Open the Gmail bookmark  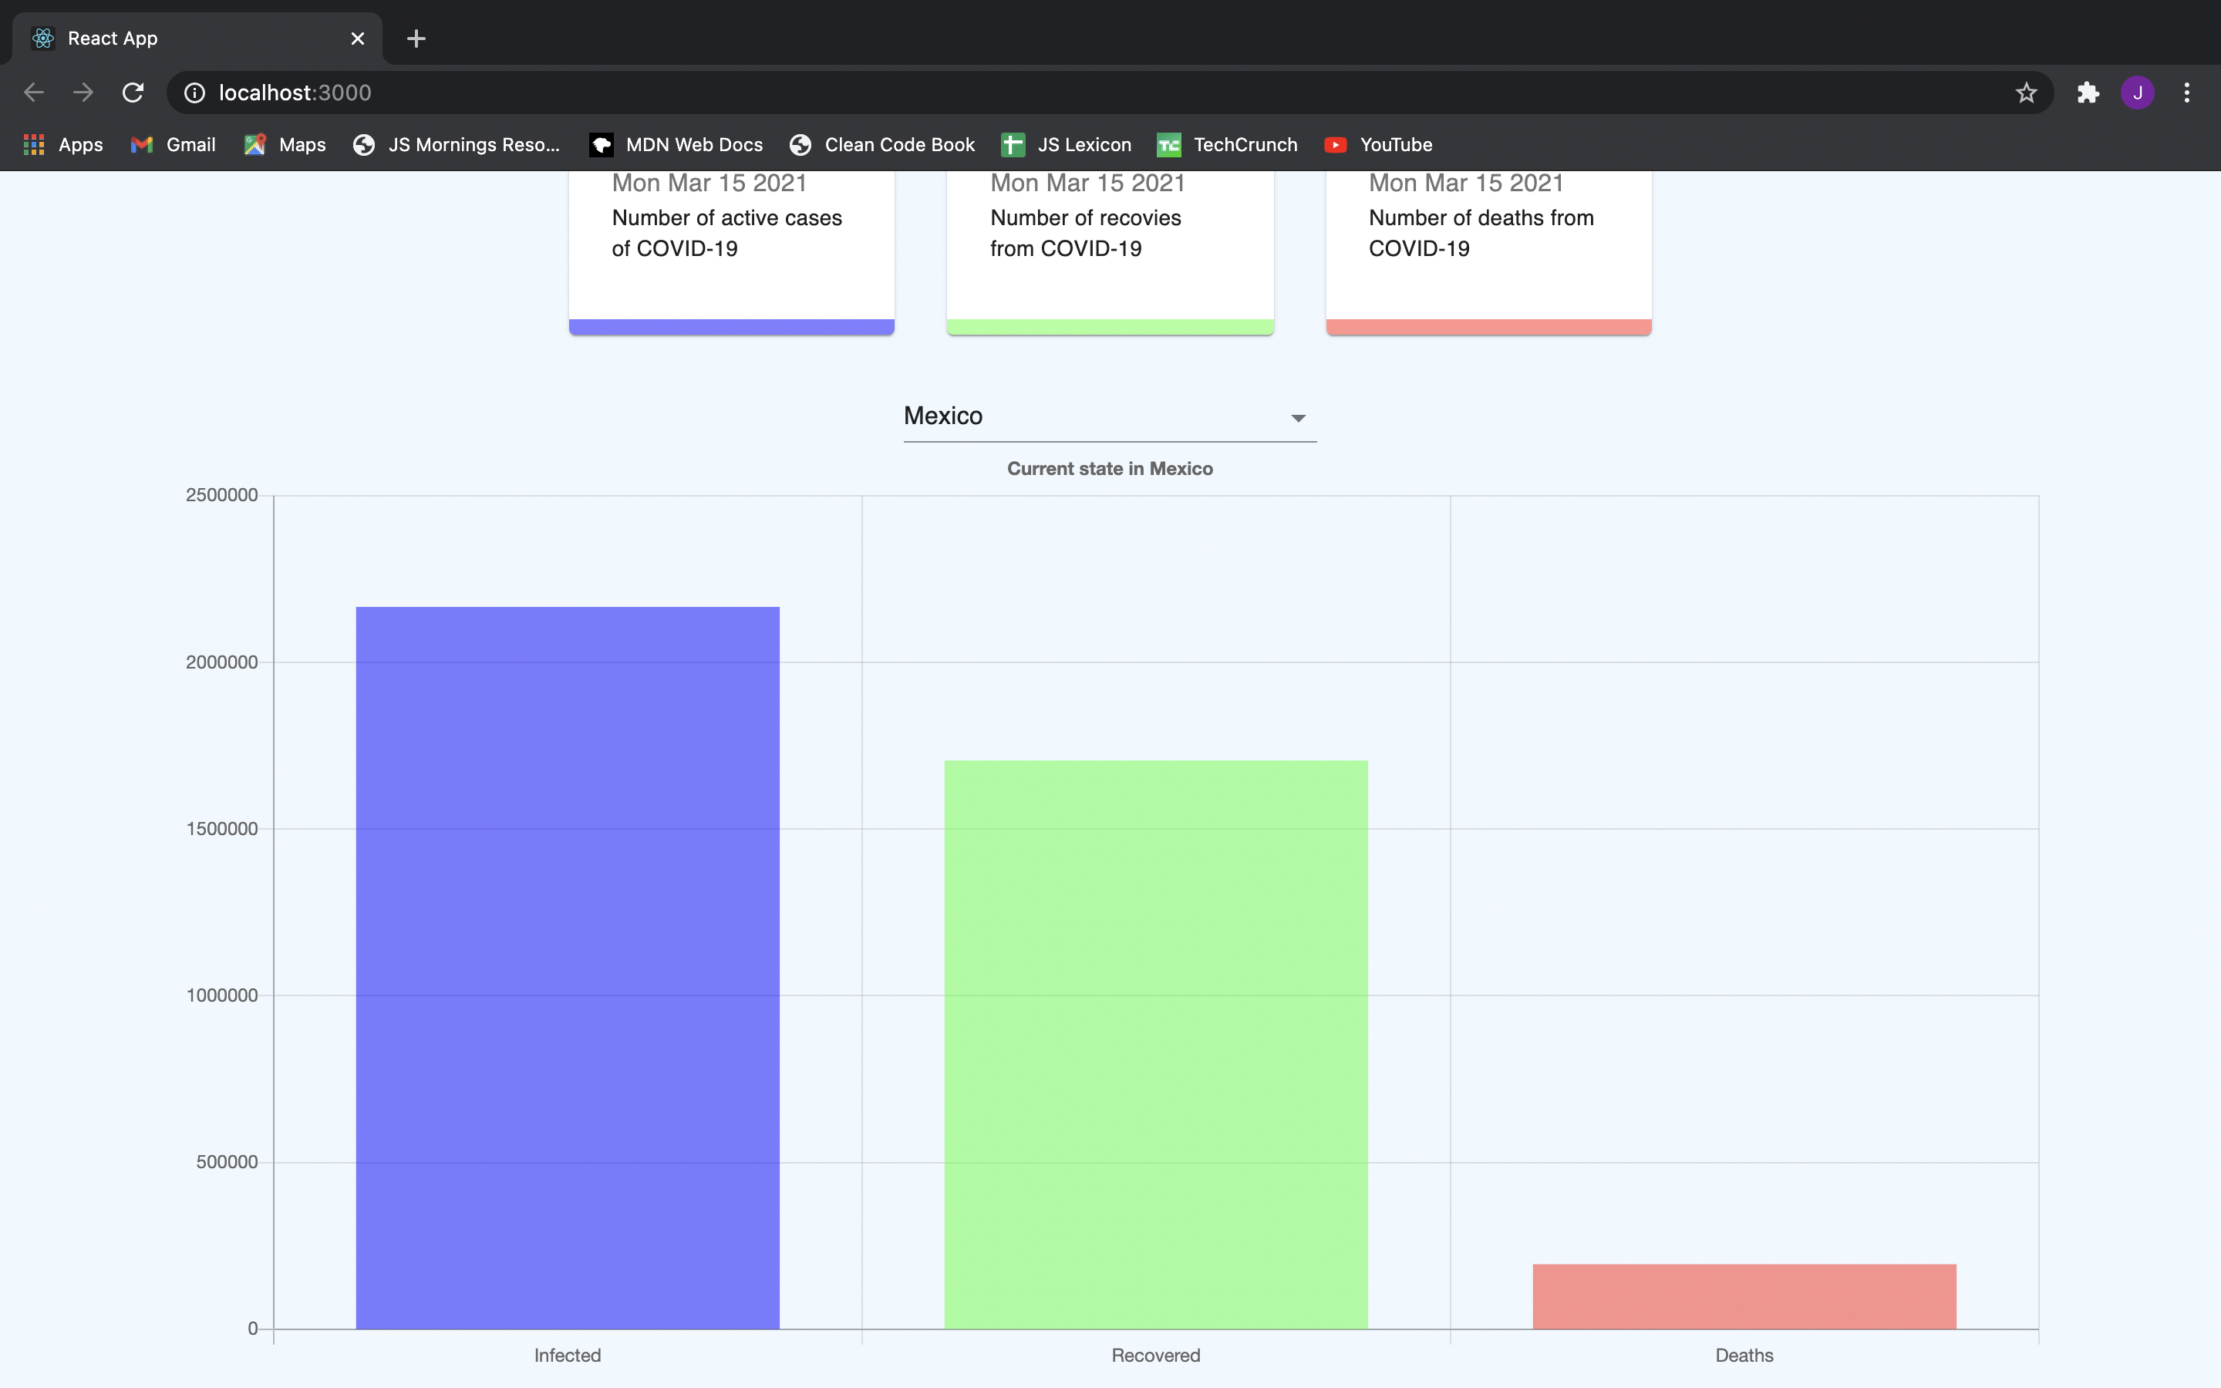[x=173, y=145]
